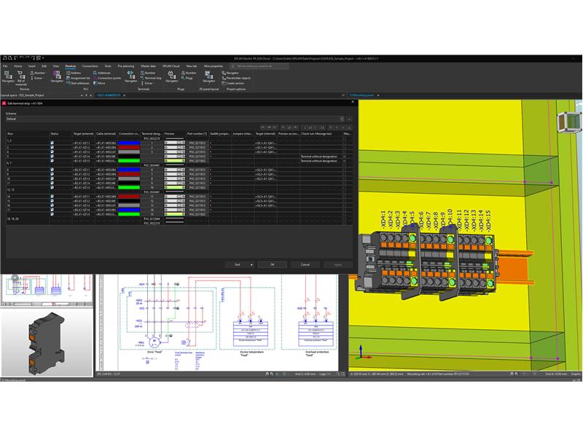Click the 'Tell me what you want to do' search field
Viewport: 583px width, 437px height.
[259, 66]
